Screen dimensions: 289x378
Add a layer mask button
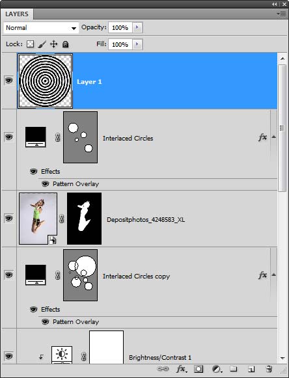click(199, 369)
